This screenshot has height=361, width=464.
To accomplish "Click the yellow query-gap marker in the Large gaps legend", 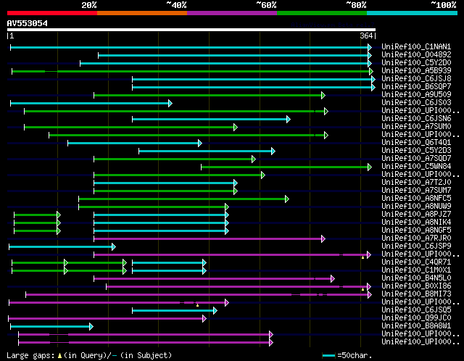I will point(59,355).
